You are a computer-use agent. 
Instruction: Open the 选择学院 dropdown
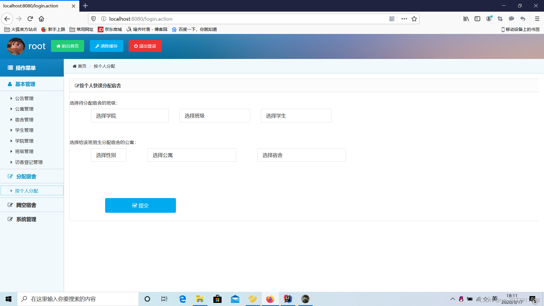pyautogui.click(x=130, y=116)
